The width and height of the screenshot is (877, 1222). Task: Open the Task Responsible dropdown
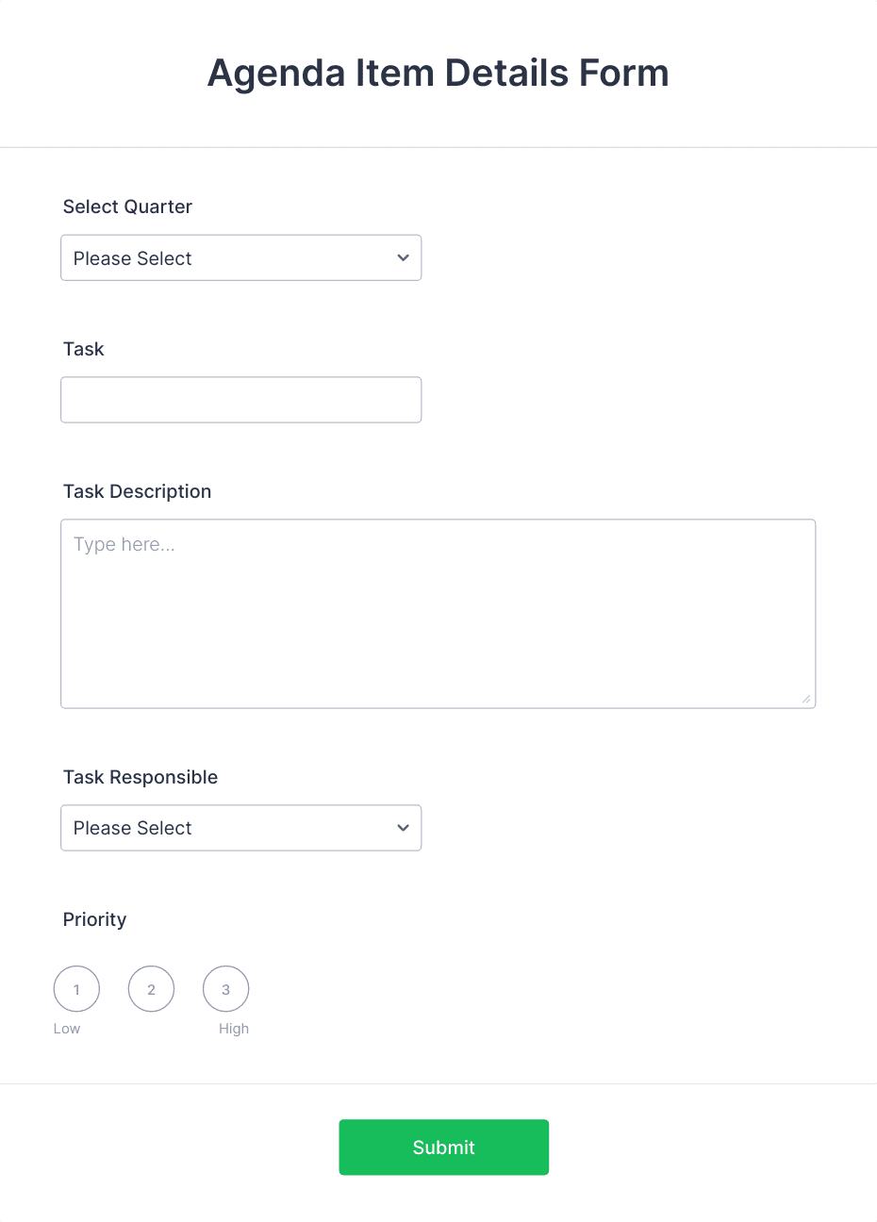tap(240, 828)
